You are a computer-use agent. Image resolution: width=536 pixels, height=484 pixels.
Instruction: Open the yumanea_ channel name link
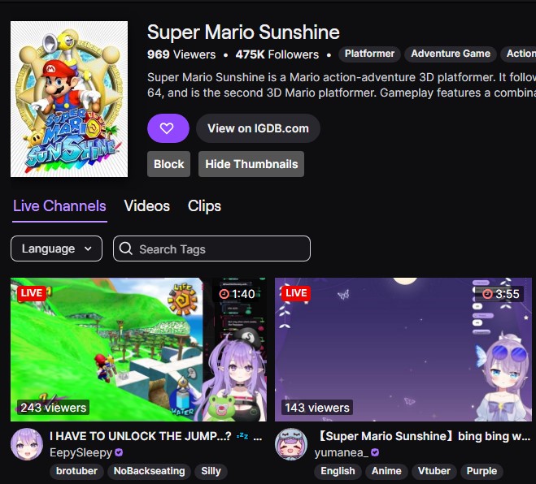[342, 453]
